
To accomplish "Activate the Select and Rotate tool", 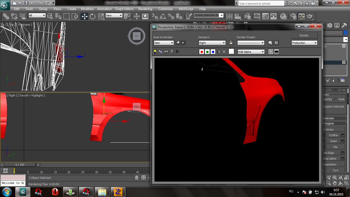I will click(92, 16).
